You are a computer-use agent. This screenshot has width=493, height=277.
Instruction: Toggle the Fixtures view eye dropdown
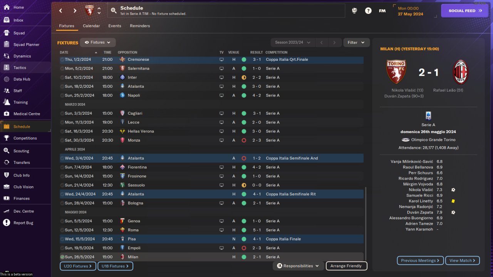tap(97, 42)
